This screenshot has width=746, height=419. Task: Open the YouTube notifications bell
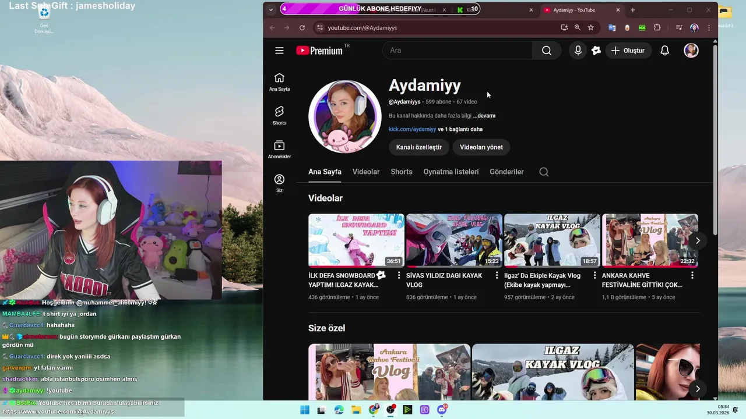pos(664,51)
